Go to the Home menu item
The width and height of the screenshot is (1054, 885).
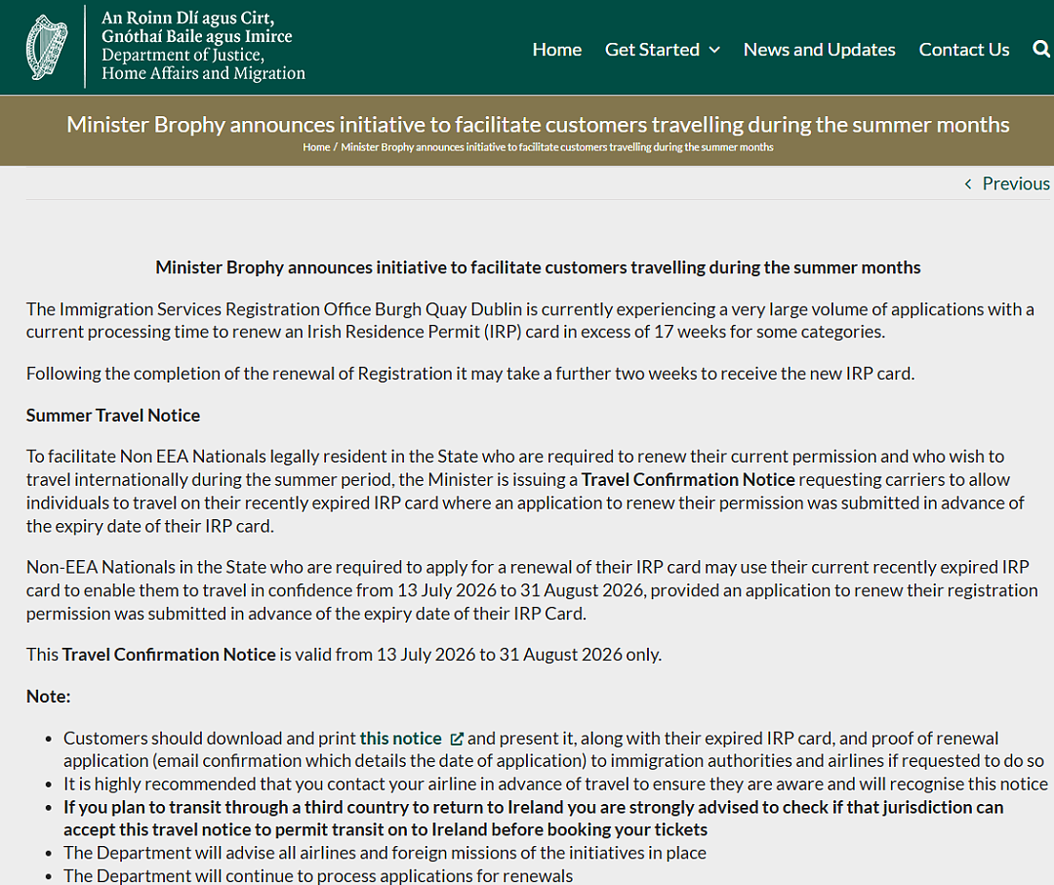pyautogui.click(x=556, y=50)
